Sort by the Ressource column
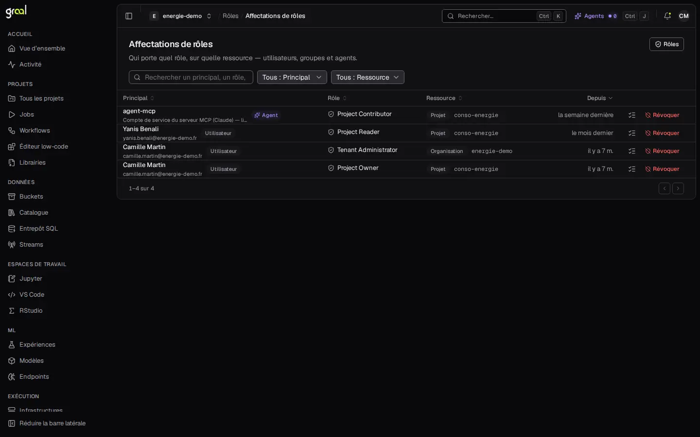 click(444, 98)
